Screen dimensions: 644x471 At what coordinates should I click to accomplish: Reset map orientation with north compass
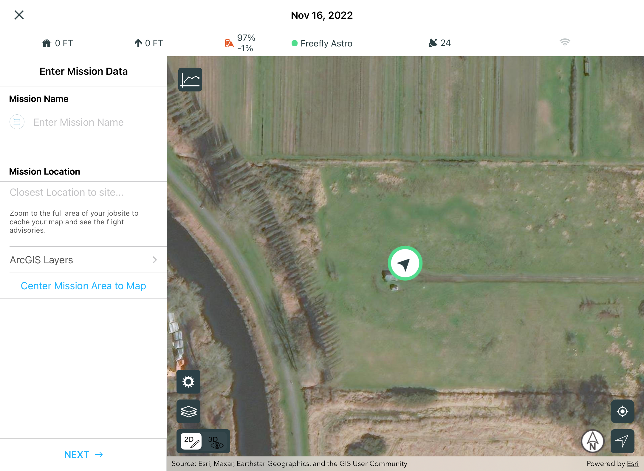[592, 441]
